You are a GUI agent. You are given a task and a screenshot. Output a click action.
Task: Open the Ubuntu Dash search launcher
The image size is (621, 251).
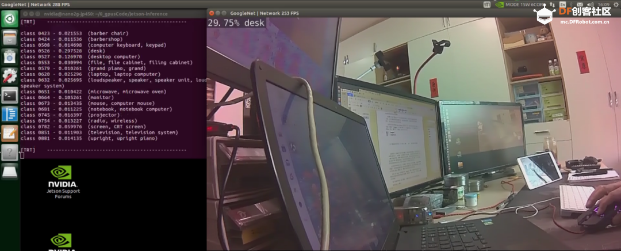10,19
